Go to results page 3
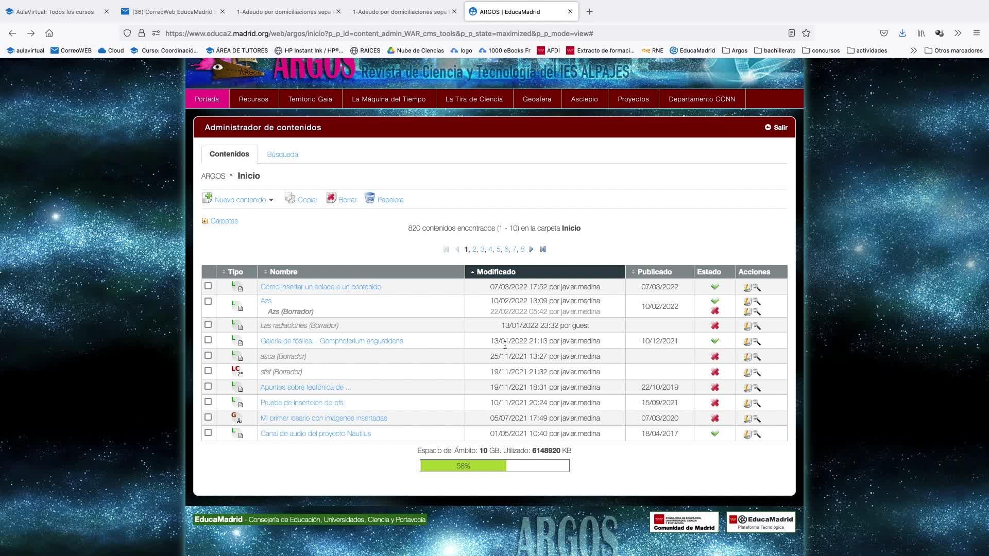The width and height of the screenshot is (989, 556). (x=482, y=249)
